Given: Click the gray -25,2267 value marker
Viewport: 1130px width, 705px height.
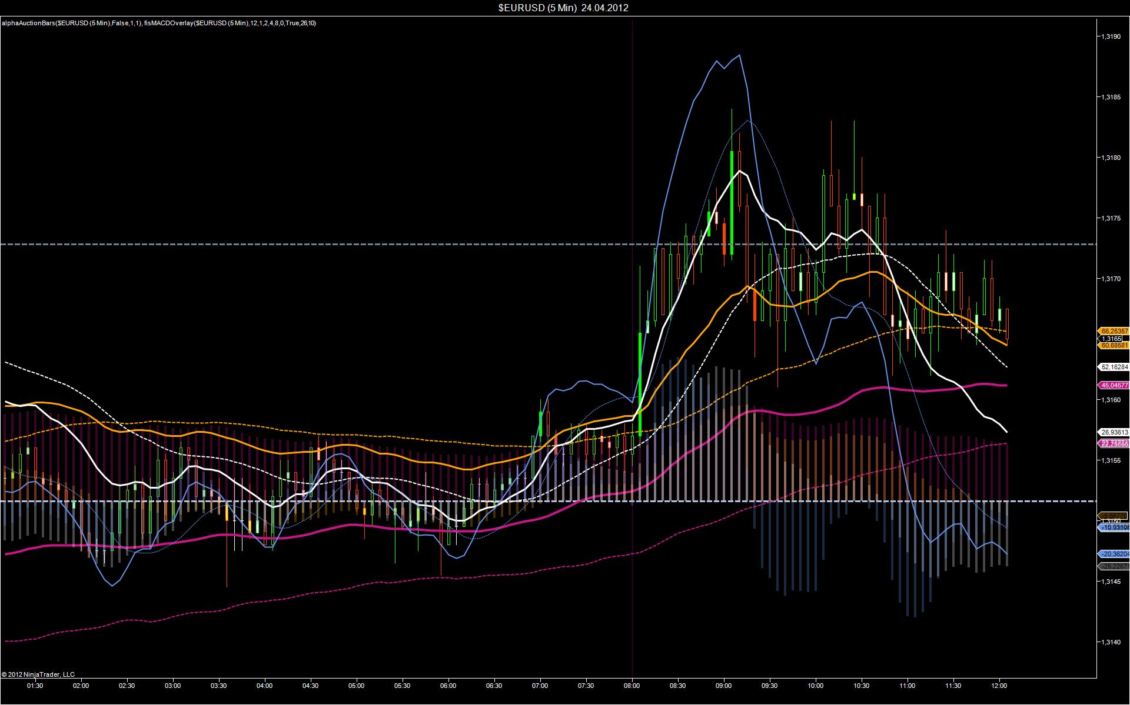Looking at the screenshot, I should [1114, 566].
